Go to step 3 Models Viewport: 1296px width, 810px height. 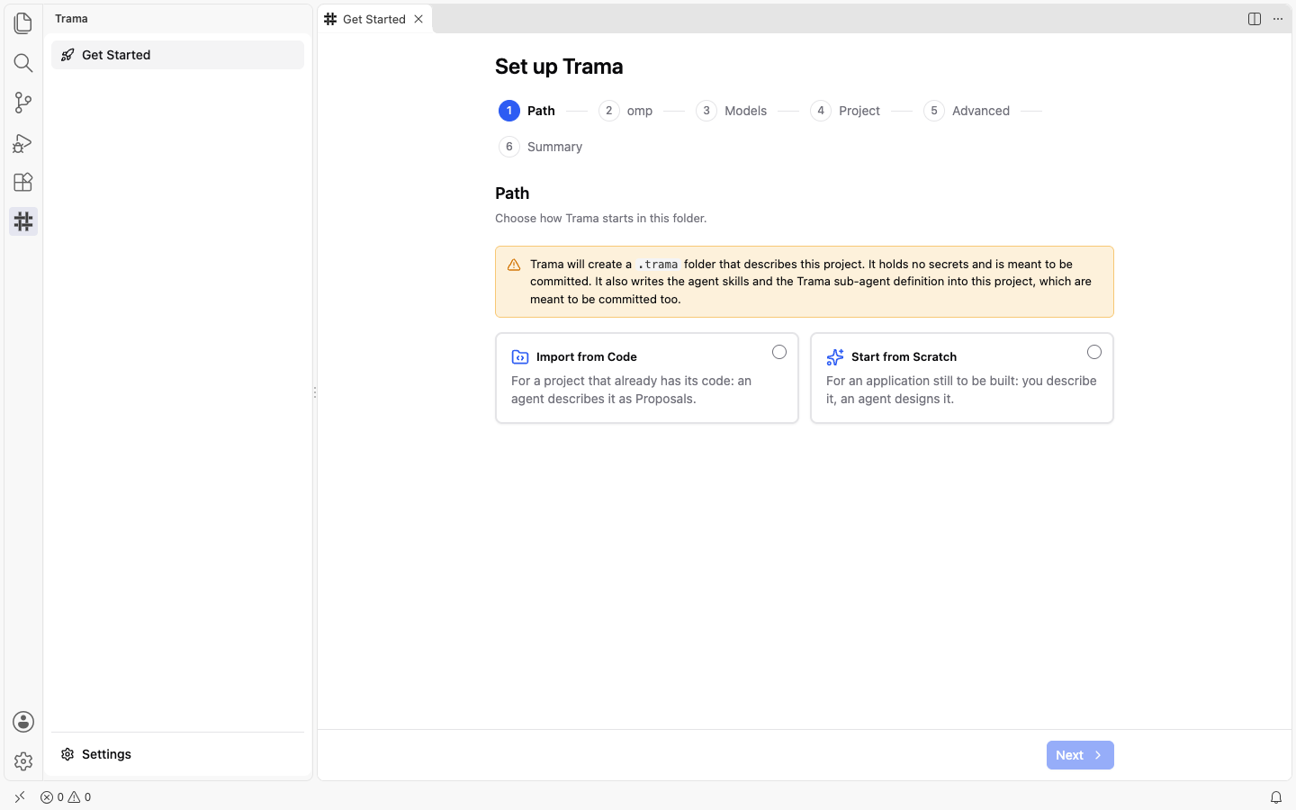(x=732, y=111)
